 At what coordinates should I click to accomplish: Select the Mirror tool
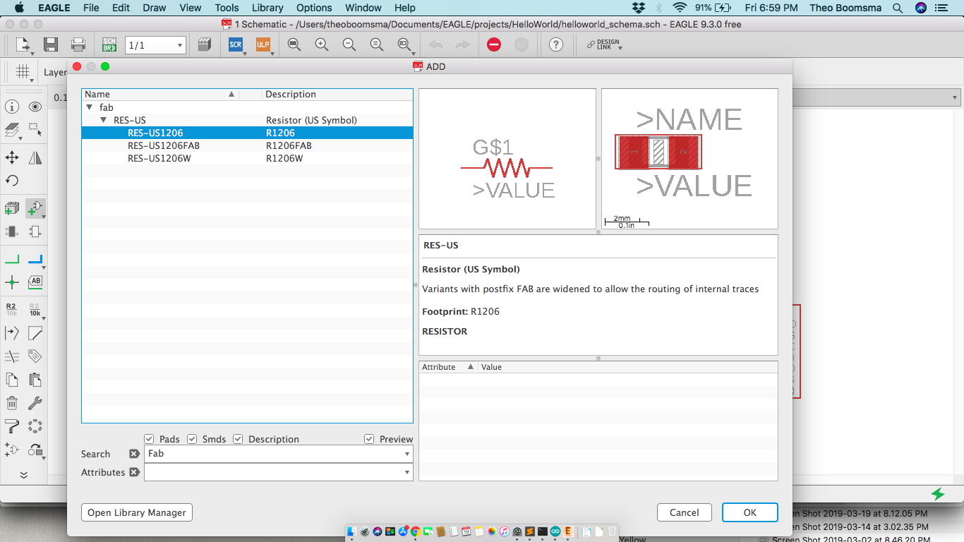35,157
